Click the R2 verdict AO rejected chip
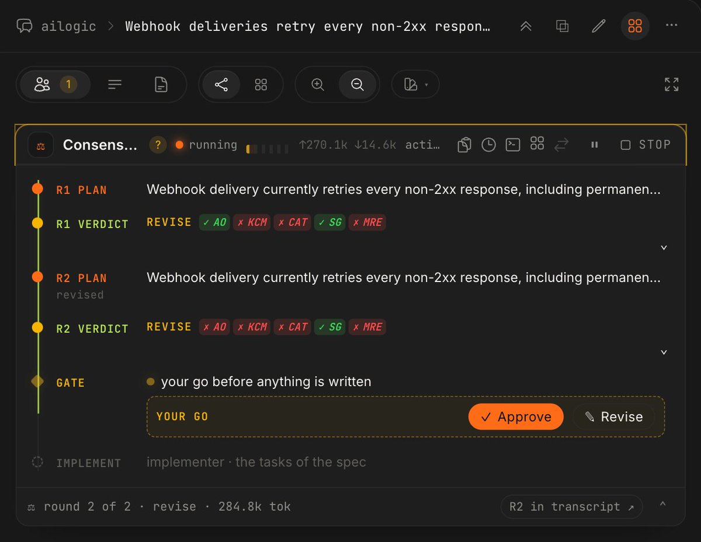The width and height of the screenshot is (701, 542). coord(214,327)
